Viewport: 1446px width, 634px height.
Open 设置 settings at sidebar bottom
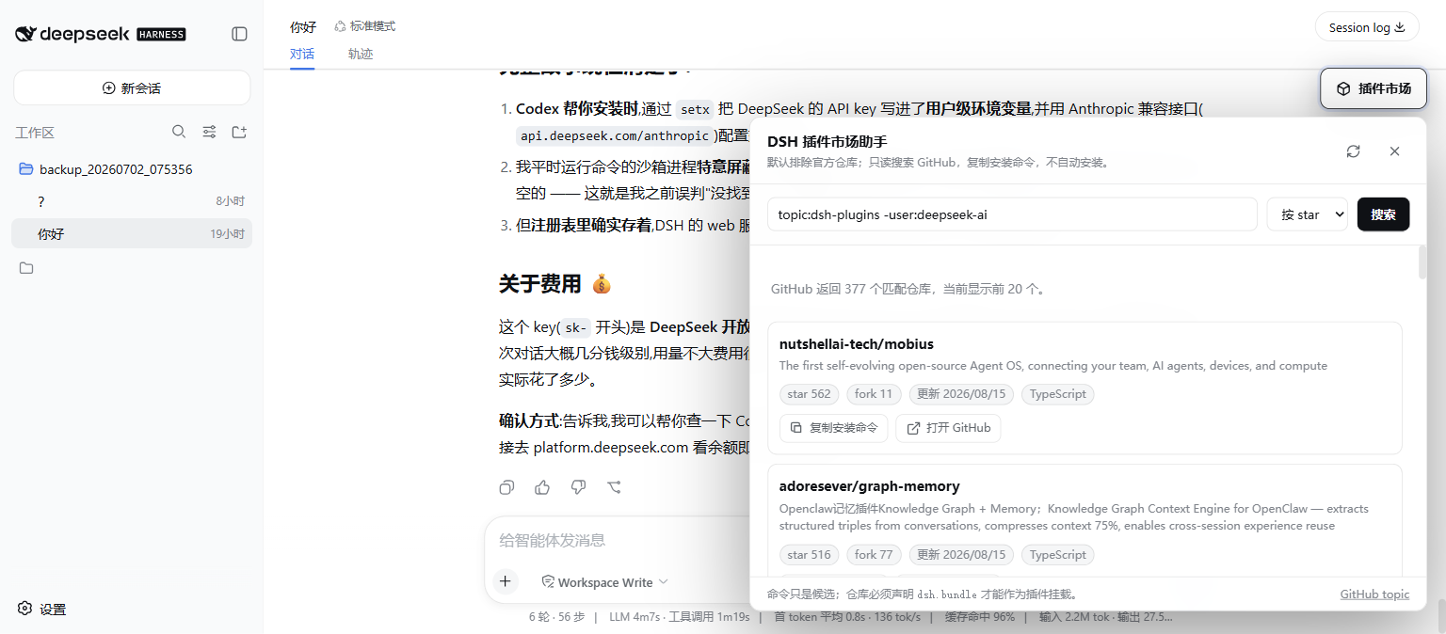point(42,609)
